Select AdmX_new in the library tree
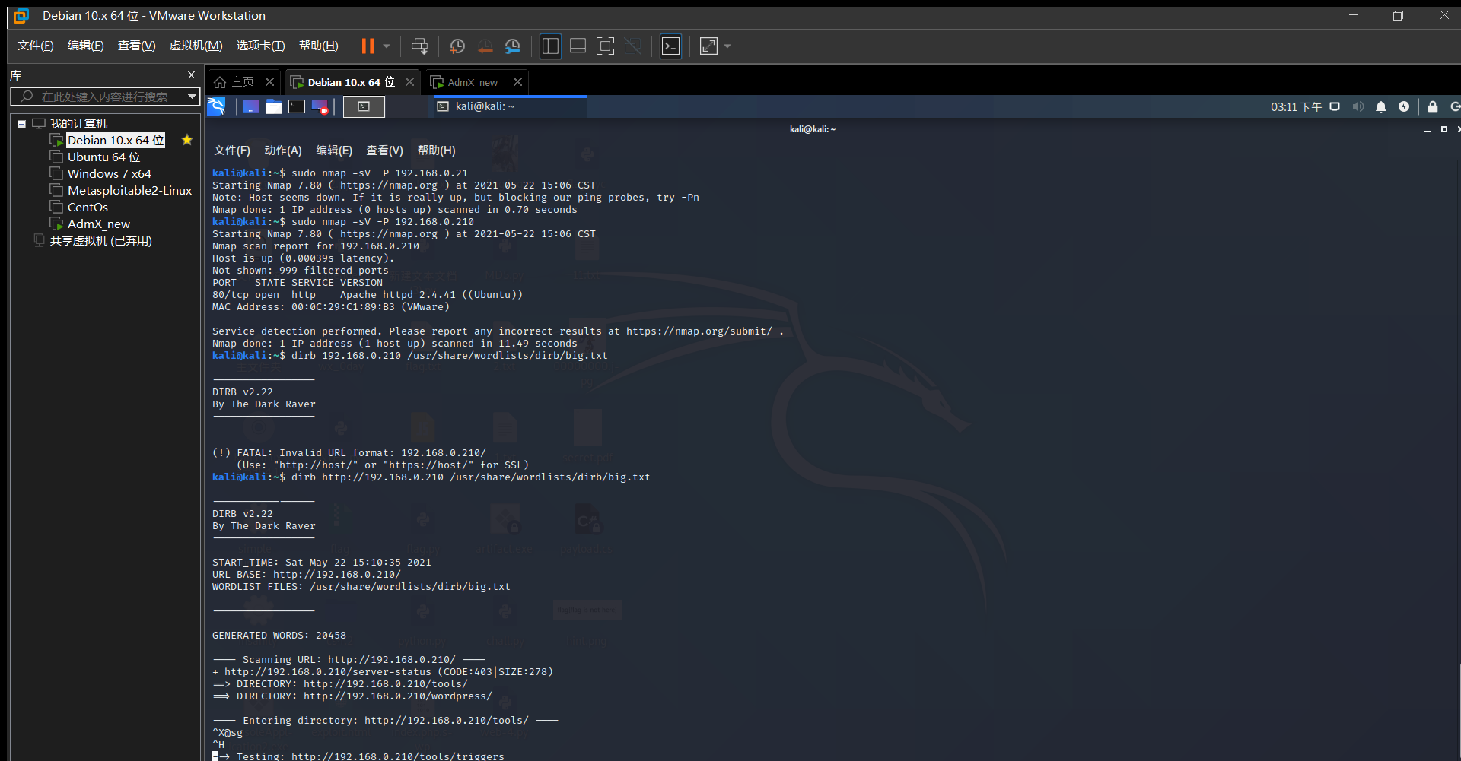 (x=98, y=224)
